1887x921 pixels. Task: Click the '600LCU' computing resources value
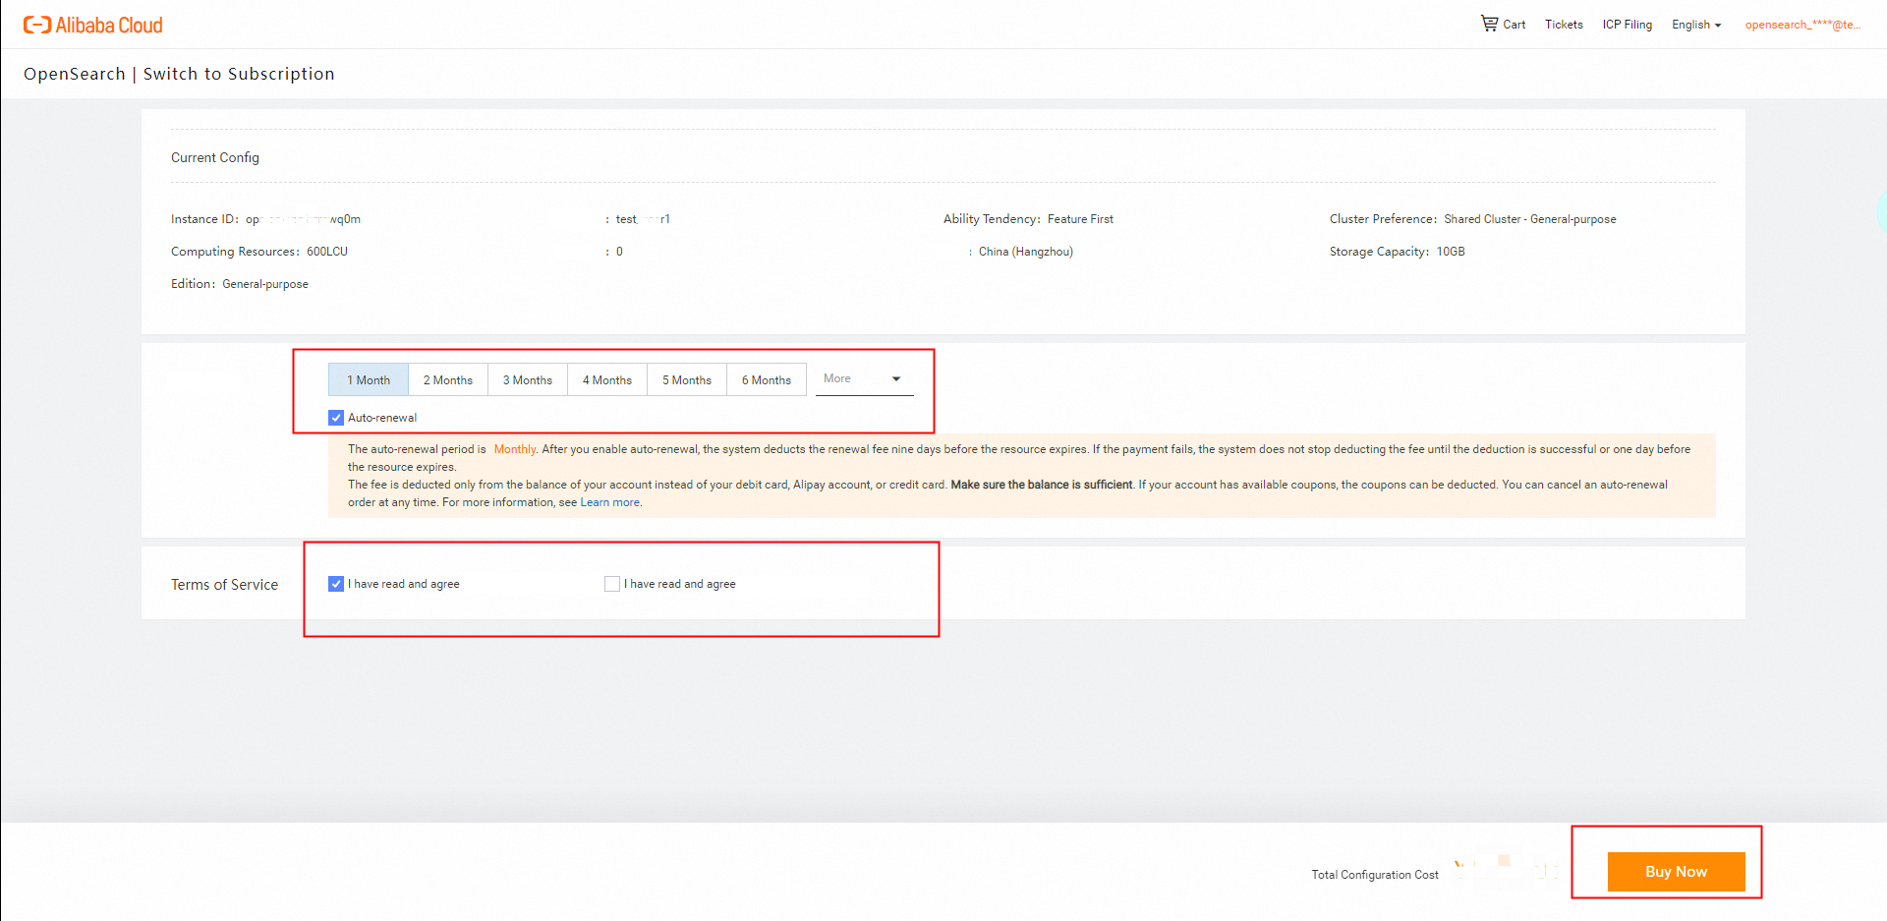coord(327,252)
